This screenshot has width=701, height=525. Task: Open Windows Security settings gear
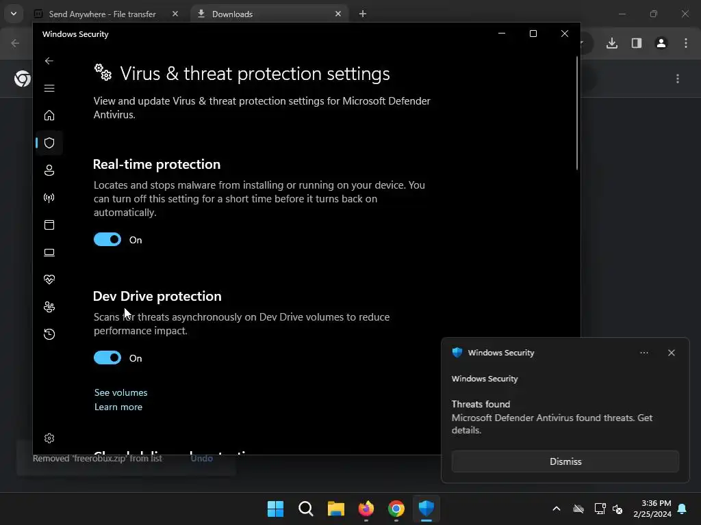[49, 438]
